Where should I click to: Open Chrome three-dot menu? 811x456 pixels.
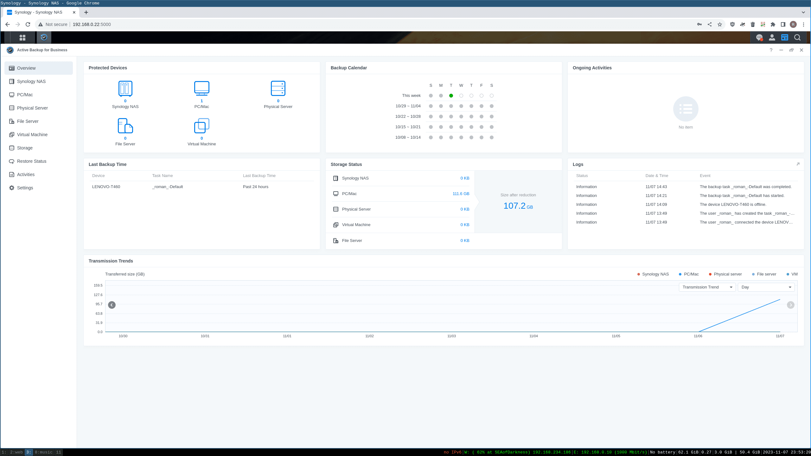click(803, 24)
